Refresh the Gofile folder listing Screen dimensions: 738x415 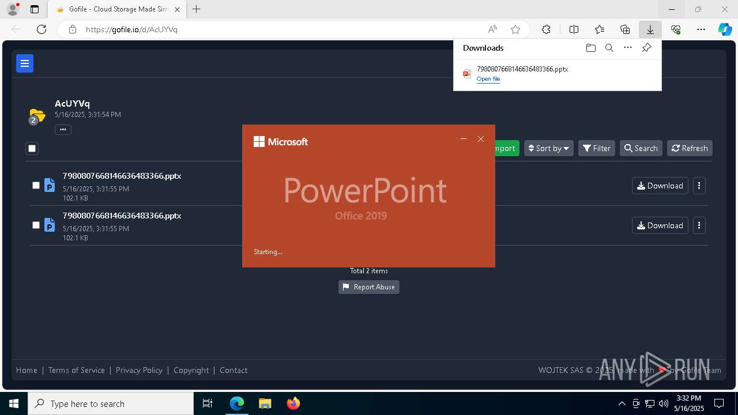690,148
